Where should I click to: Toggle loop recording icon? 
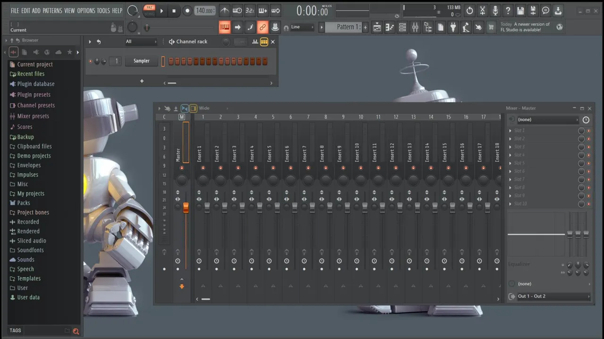pos(276,11)
